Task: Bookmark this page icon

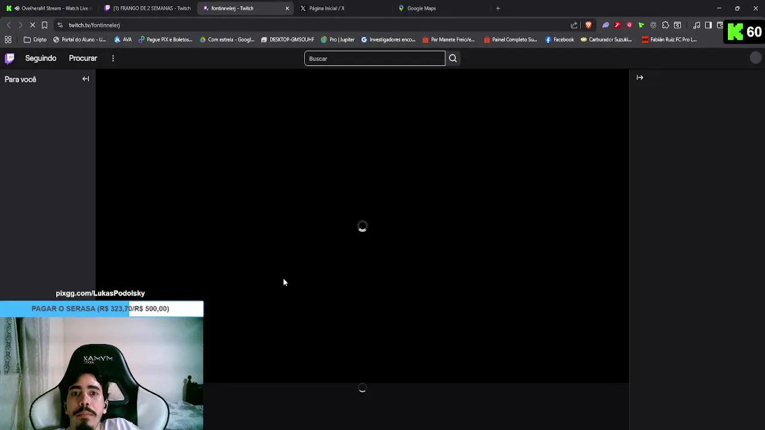Action: point(45,25)
